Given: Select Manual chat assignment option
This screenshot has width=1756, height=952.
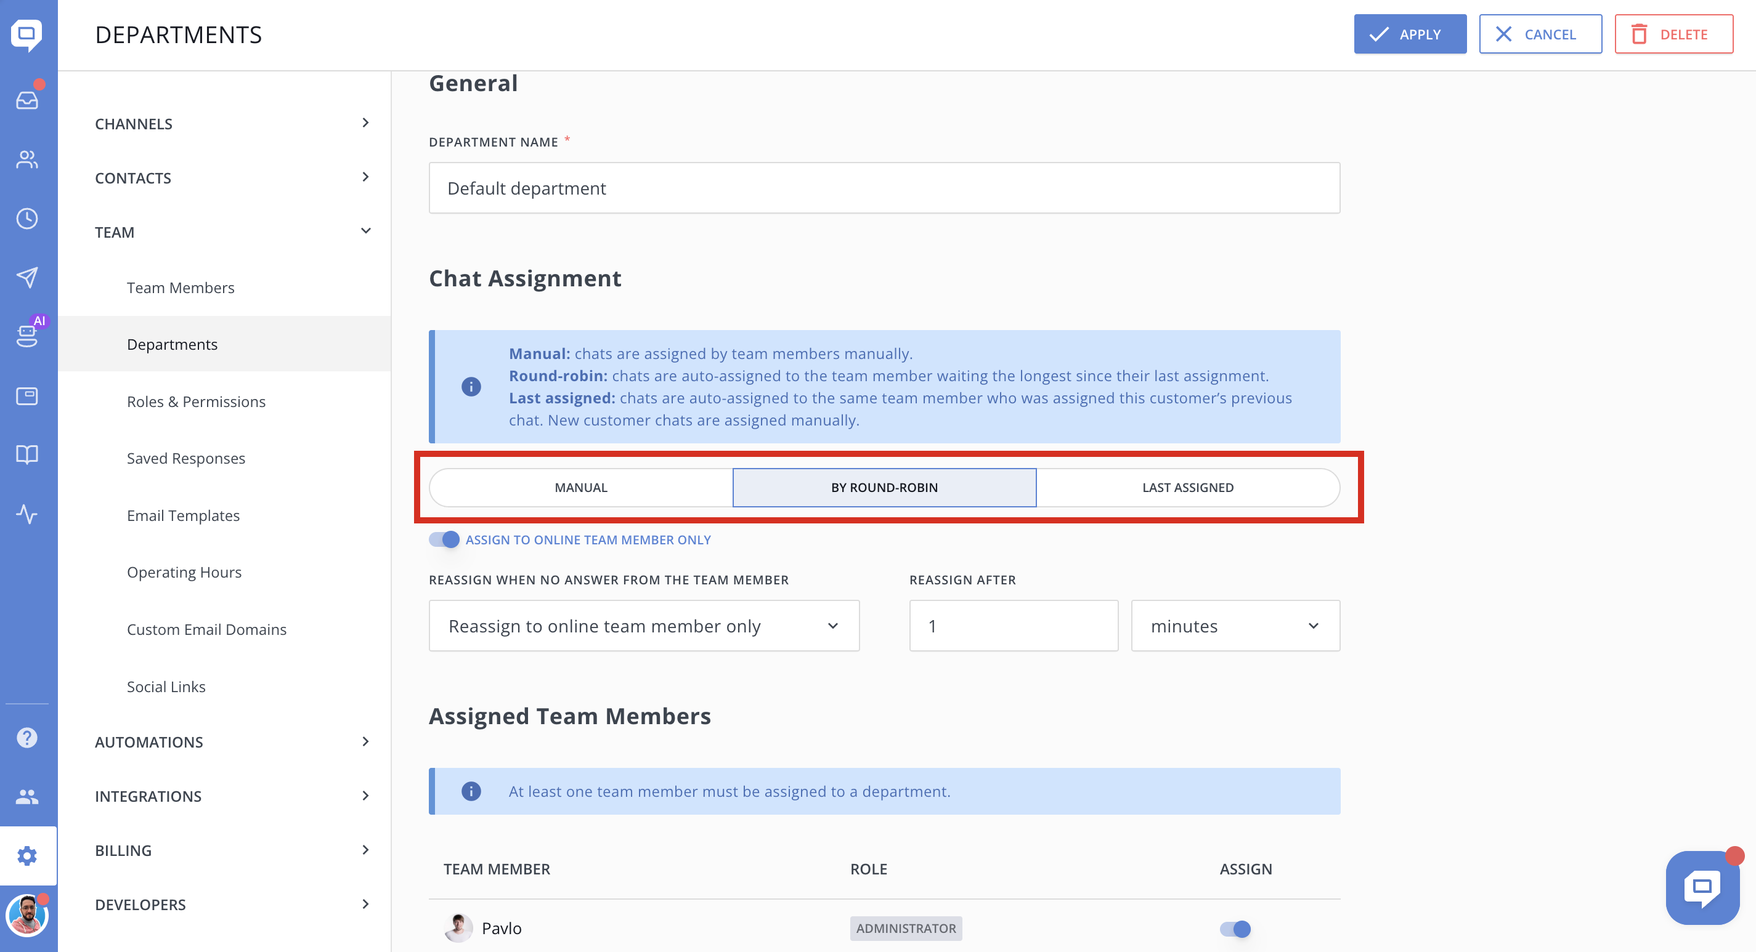Looking at the screenshot, I should coord(581,487).
